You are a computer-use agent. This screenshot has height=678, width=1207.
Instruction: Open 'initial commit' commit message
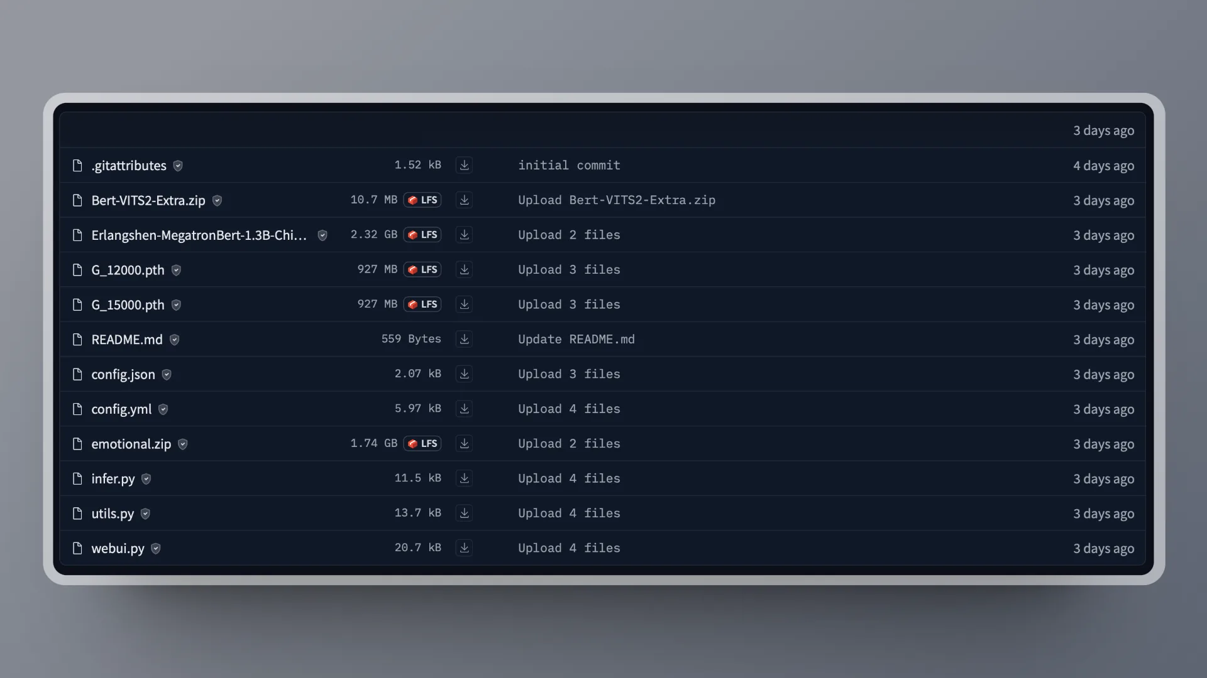pyautogui.click(x=569, y=165)
